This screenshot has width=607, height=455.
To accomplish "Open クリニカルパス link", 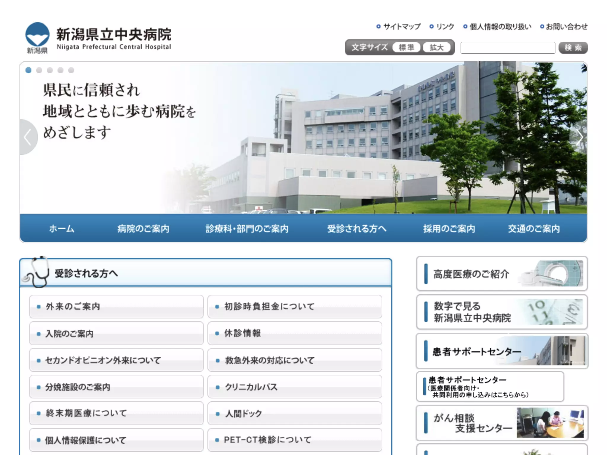I will (295, 387).
